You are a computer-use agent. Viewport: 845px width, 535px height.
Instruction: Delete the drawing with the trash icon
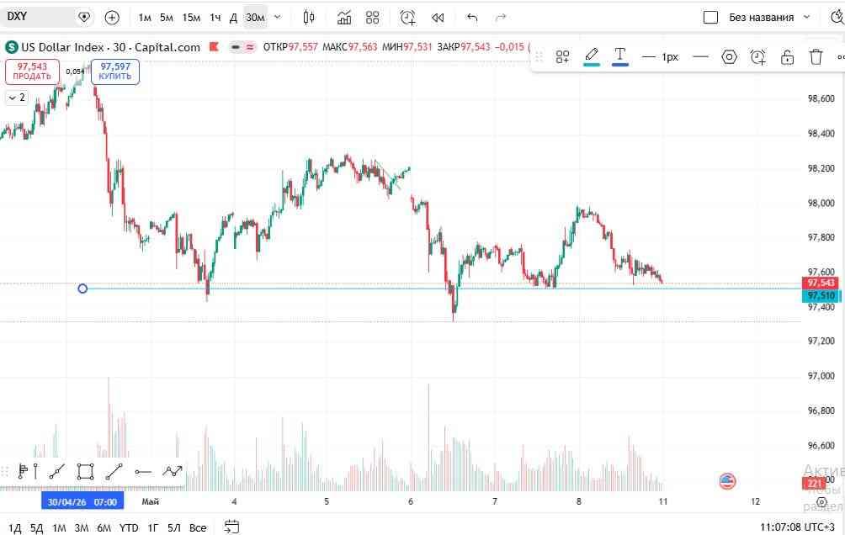pyautogui.click(x=816, y=56)
